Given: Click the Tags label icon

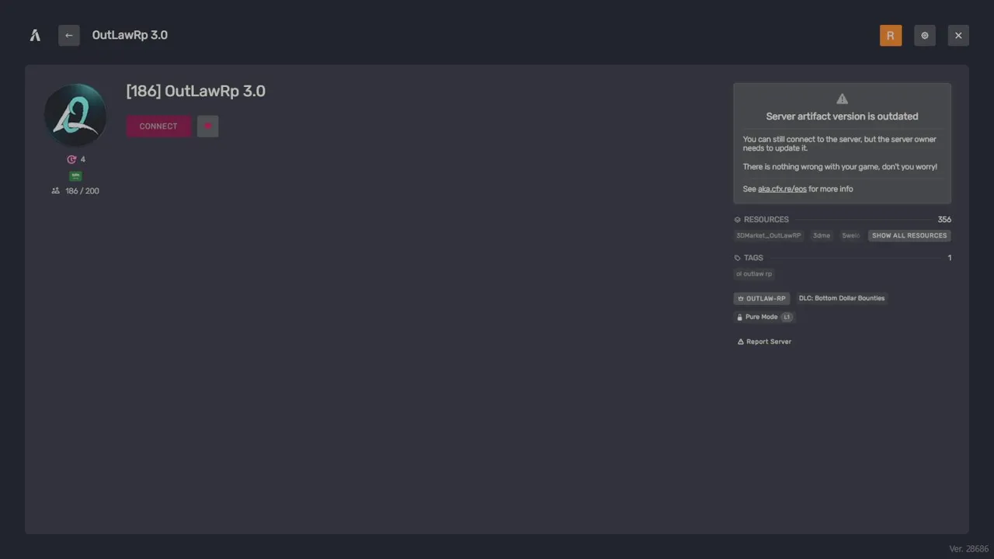Looking at the screenshot, I should click(x=738, y=258).
